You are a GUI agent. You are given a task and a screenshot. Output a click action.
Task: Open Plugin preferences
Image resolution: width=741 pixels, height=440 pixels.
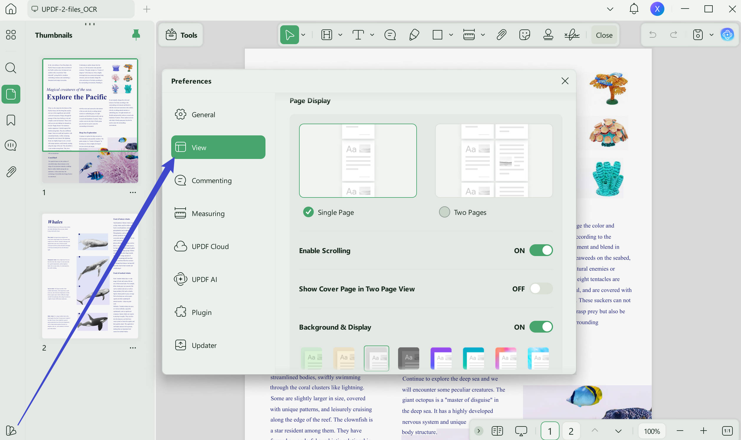[218, 312]
